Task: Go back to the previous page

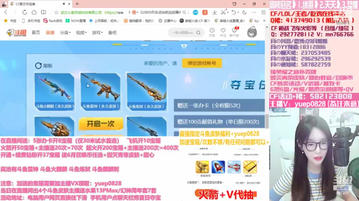Action: coord(6,13)
